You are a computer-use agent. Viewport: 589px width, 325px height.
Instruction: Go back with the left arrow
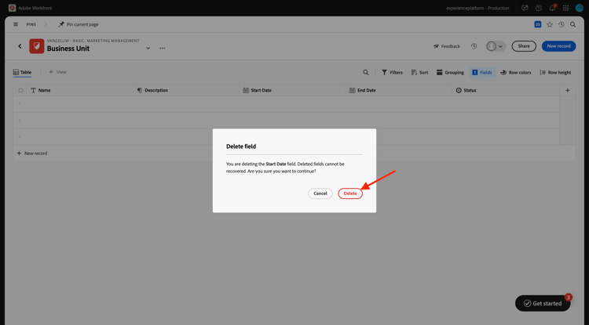coord(20,46)
